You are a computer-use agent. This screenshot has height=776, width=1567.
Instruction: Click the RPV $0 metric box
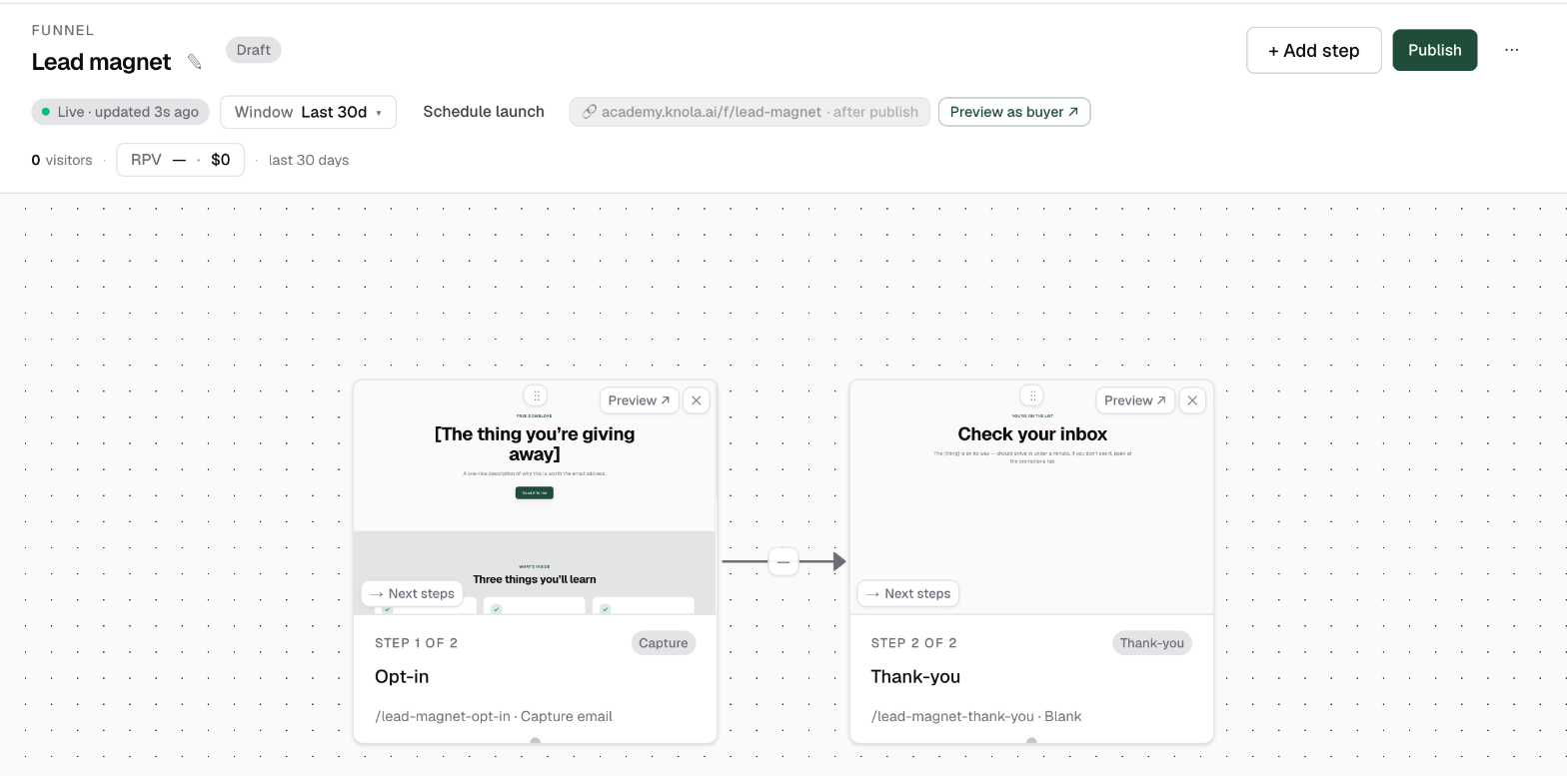[x=181, y=160]
